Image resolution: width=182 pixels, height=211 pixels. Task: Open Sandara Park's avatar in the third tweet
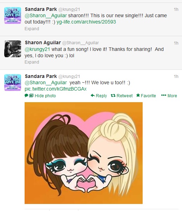(x=13, y=83)
